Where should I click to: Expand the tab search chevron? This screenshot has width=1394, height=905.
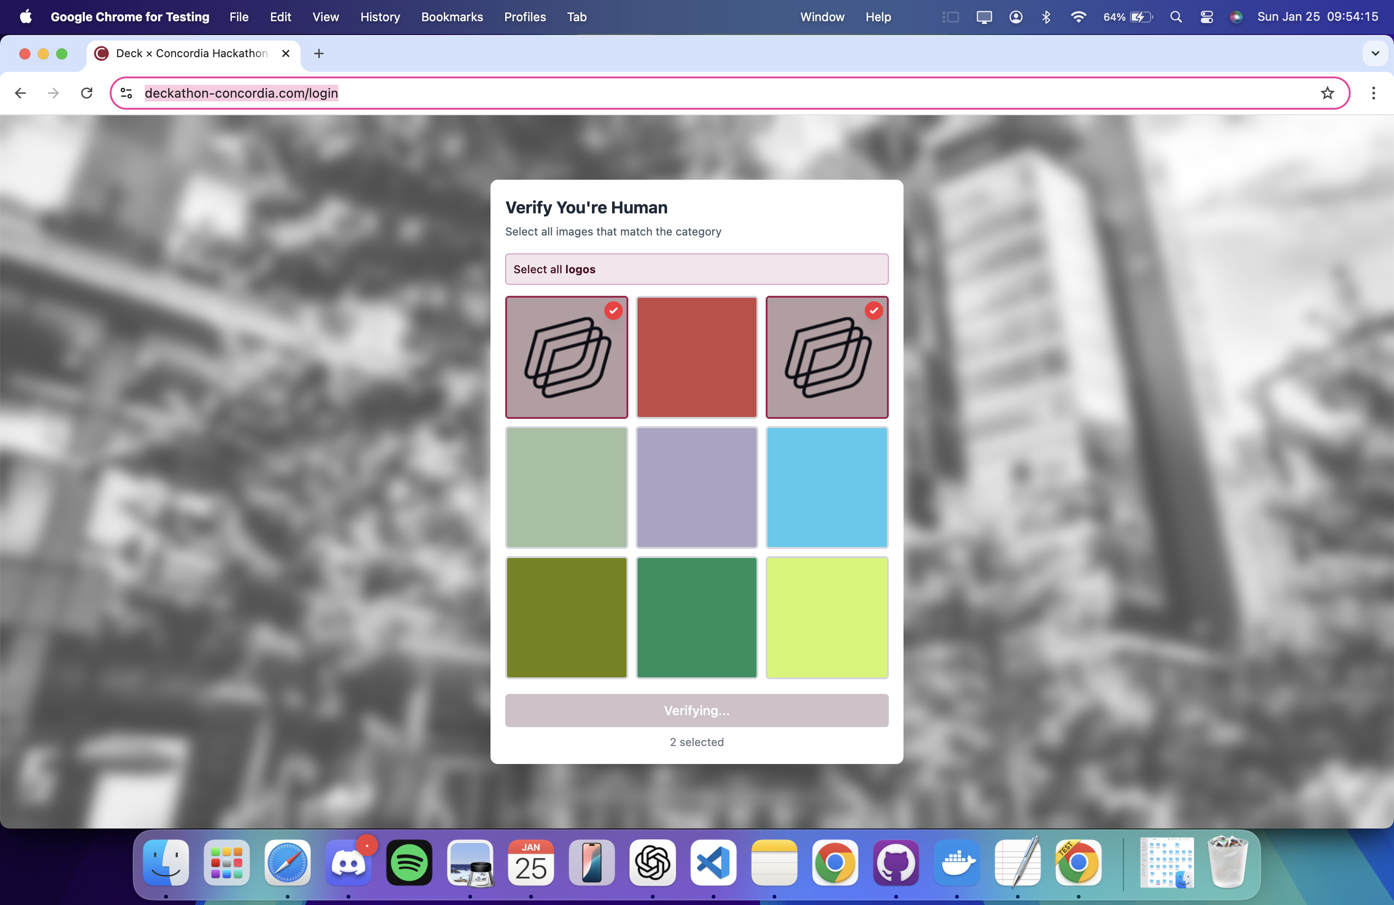tap(1375, 53)
